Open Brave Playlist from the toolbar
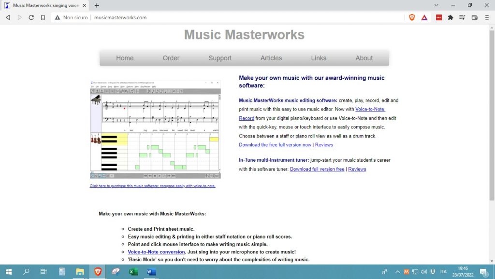Viewport: 495px width, 279px height. pyautogui.click(x=462, y=17)
